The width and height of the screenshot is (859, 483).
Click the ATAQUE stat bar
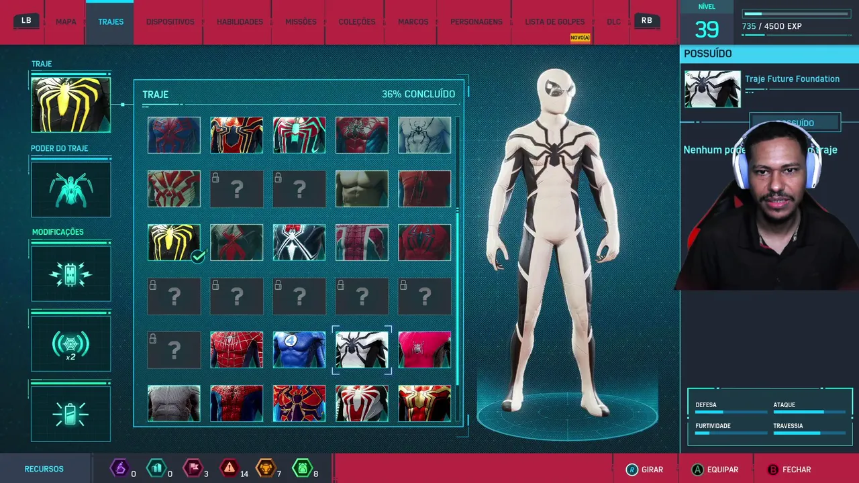point(809,412)
